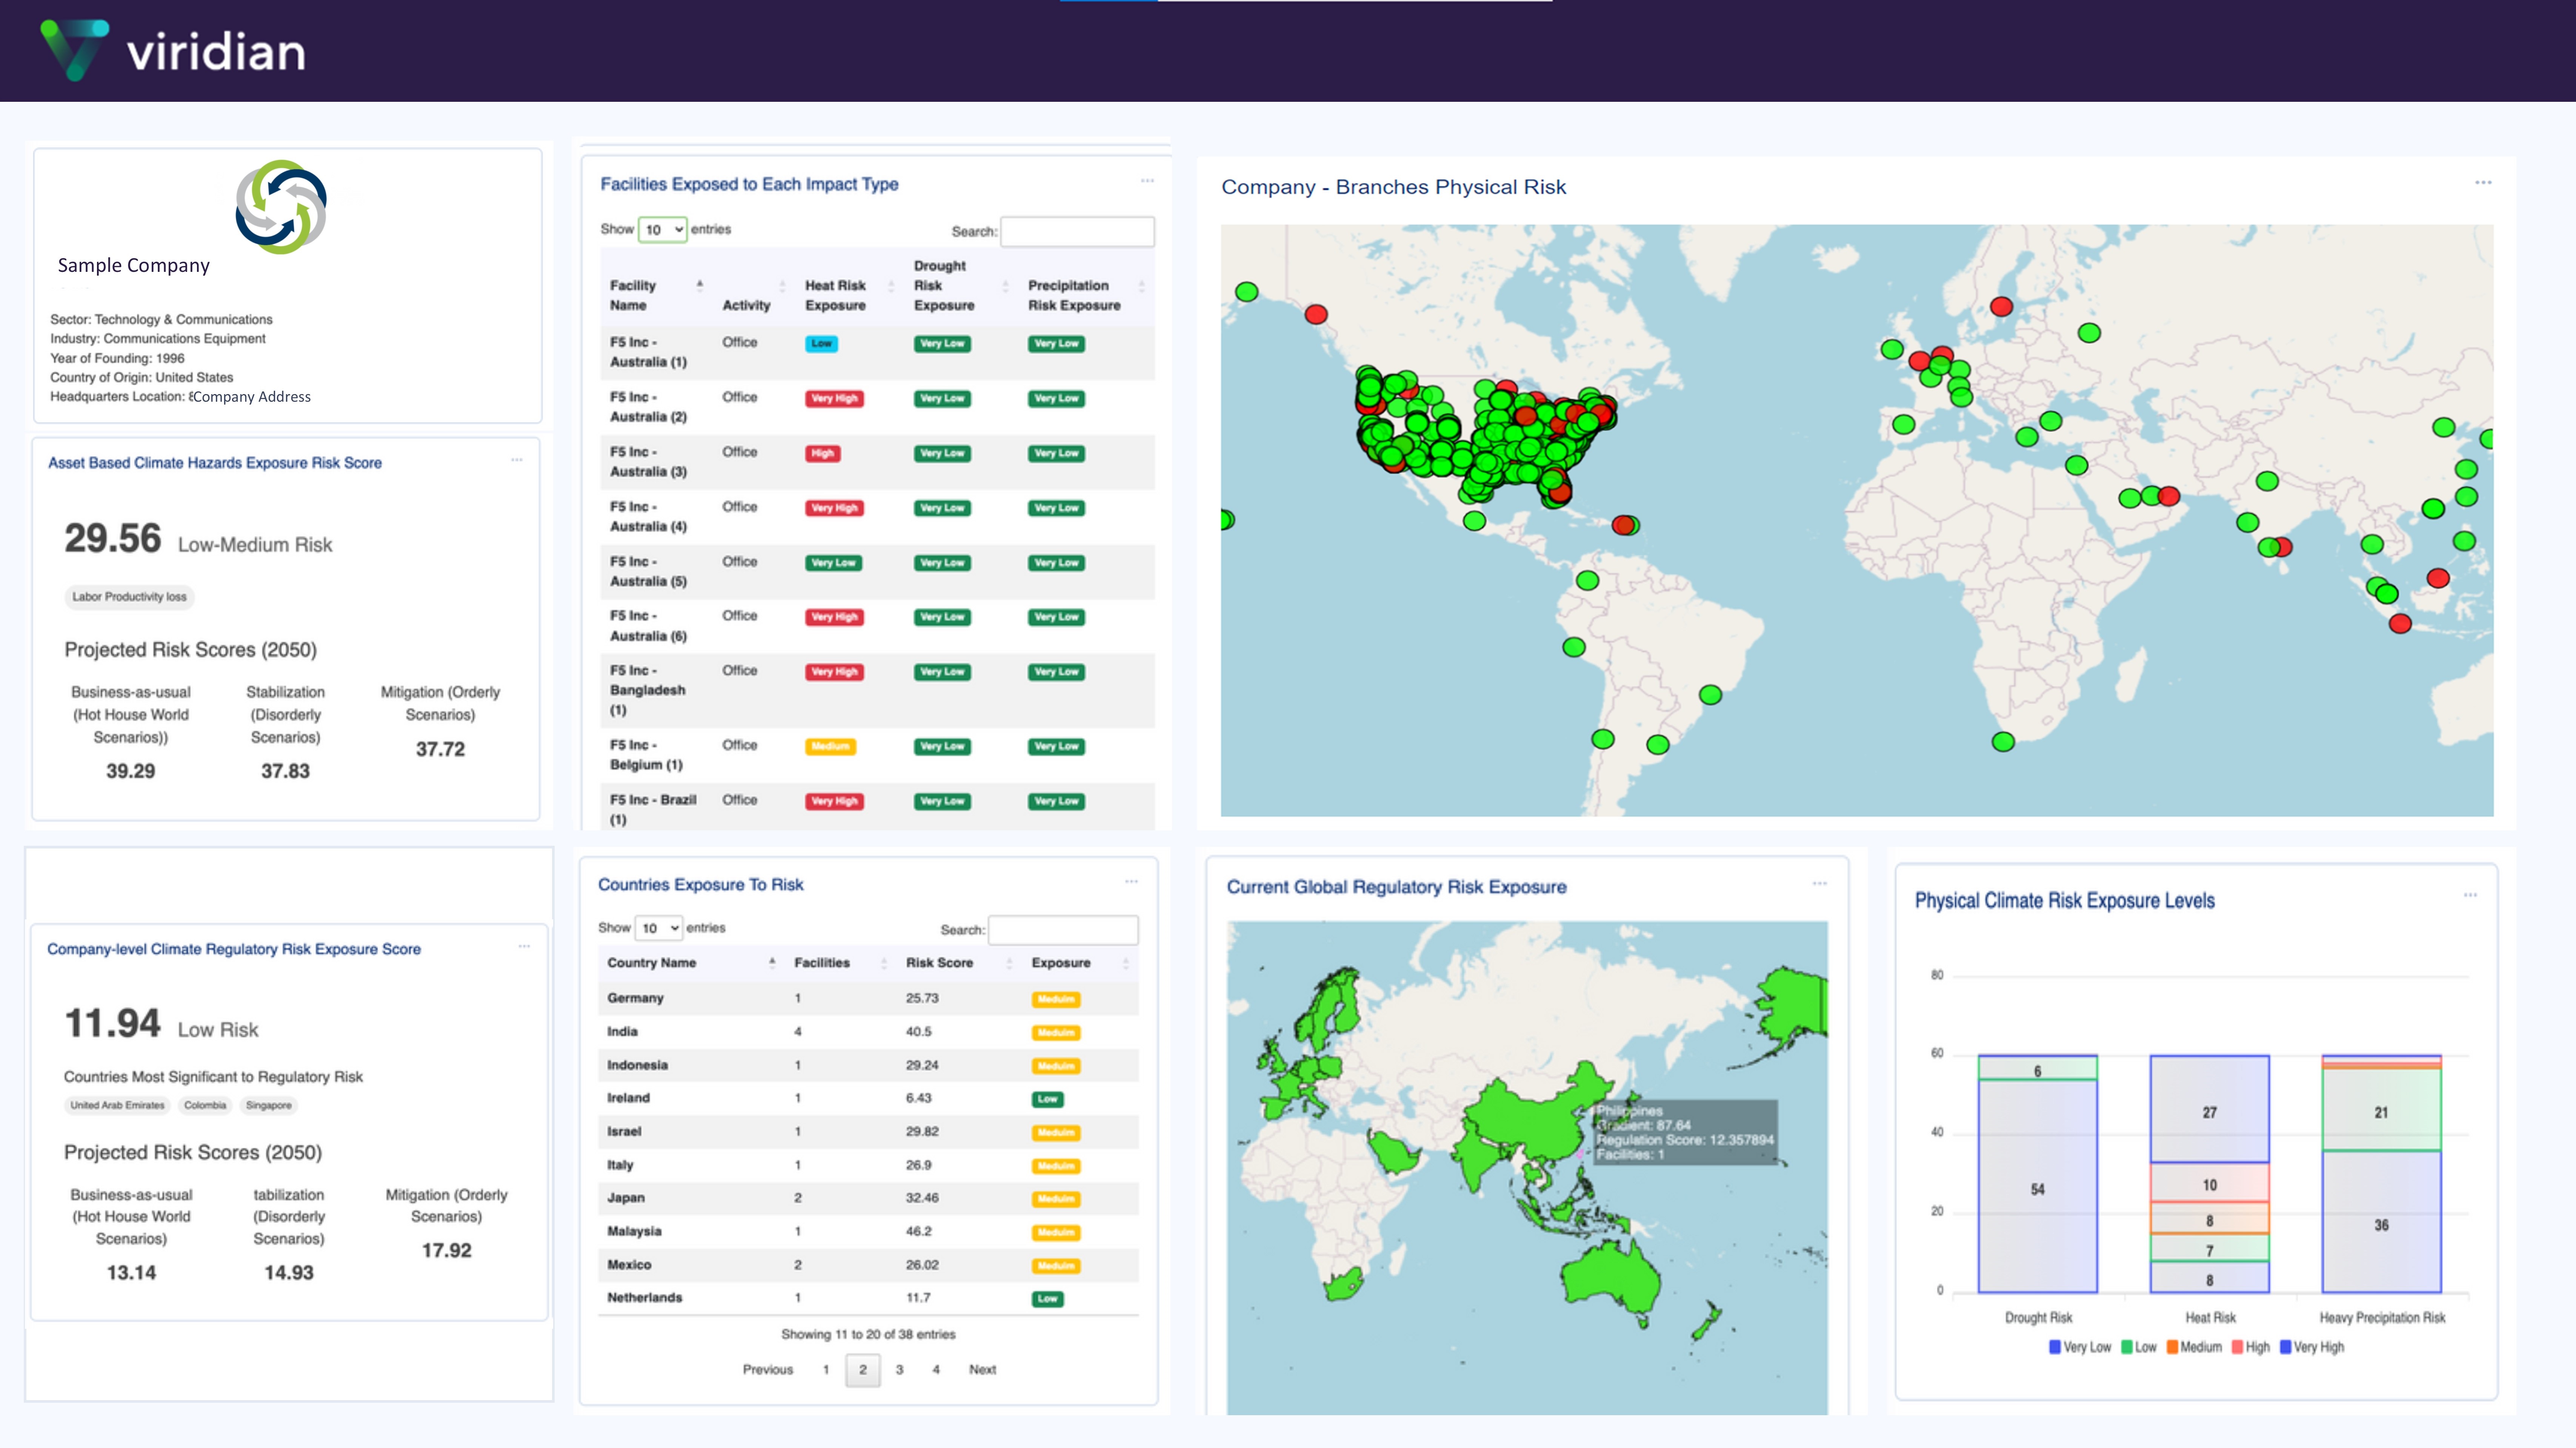The height and width of the screenshot is (1448, 2576).
Task: Click the Sample Company circular arrows logo
Action: tap(281, 207)
